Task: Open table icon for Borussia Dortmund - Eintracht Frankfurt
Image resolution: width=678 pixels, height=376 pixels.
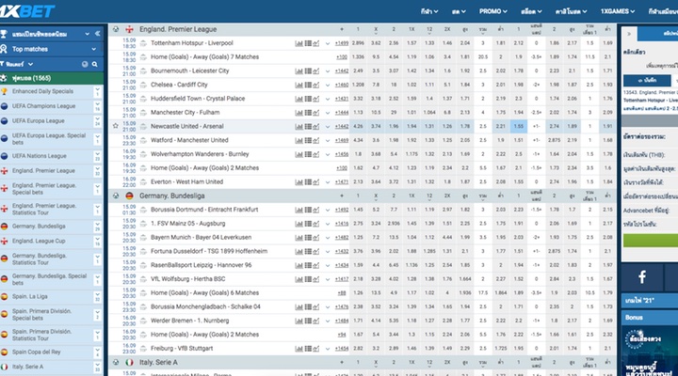Action: click(x=308, y=210)
